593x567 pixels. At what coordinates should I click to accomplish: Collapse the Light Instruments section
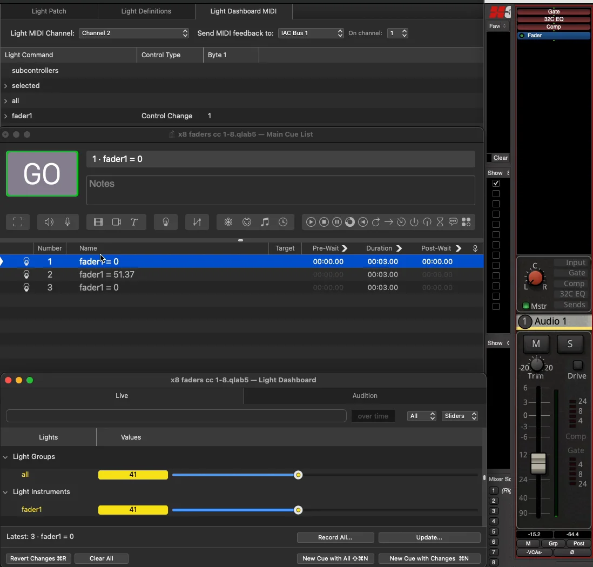[5, 492]
